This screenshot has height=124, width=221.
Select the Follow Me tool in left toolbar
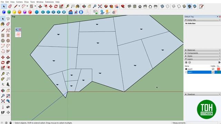(x=8, y=63)
